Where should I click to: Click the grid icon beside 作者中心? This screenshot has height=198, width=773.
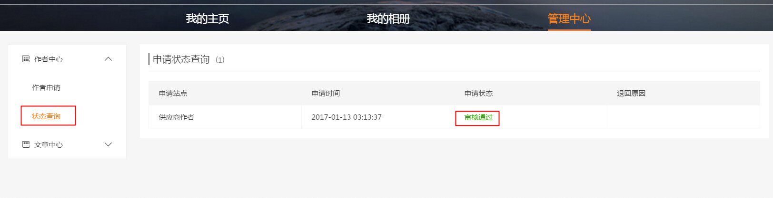26,59
